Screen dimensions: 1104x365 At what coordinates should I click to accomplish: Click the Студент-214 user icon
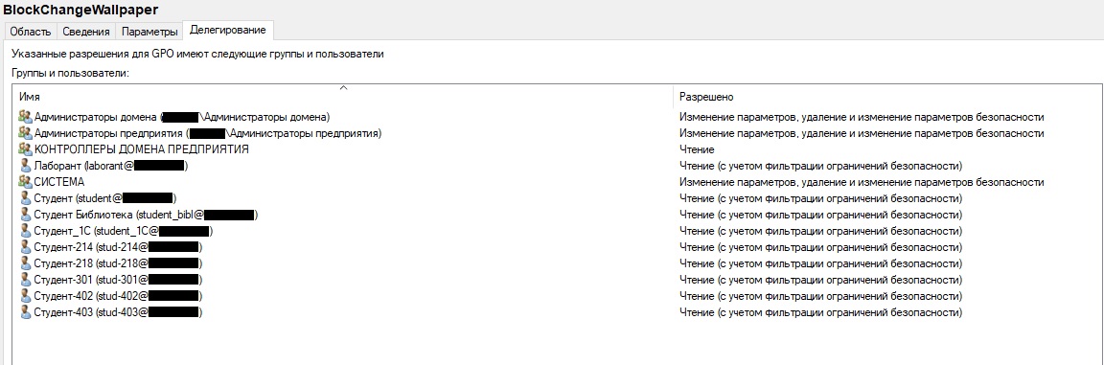[25, 247]
